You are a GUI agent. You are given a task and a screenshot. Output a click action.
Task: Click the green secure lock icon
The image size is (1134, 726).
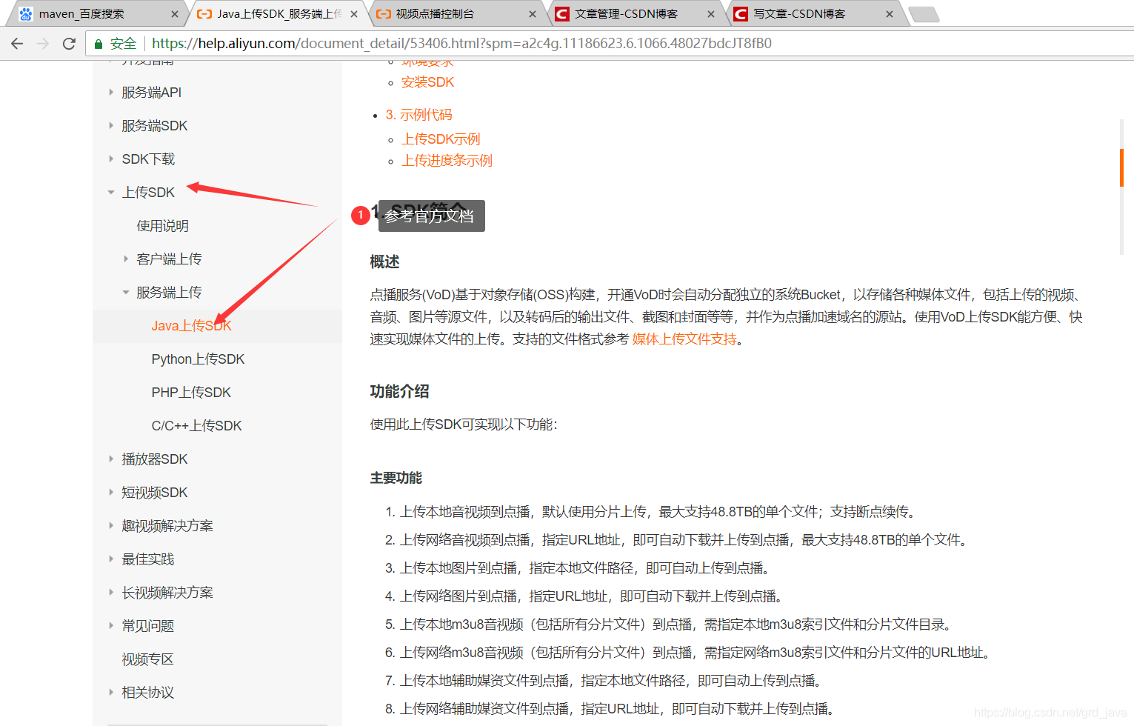coord(99,44)
